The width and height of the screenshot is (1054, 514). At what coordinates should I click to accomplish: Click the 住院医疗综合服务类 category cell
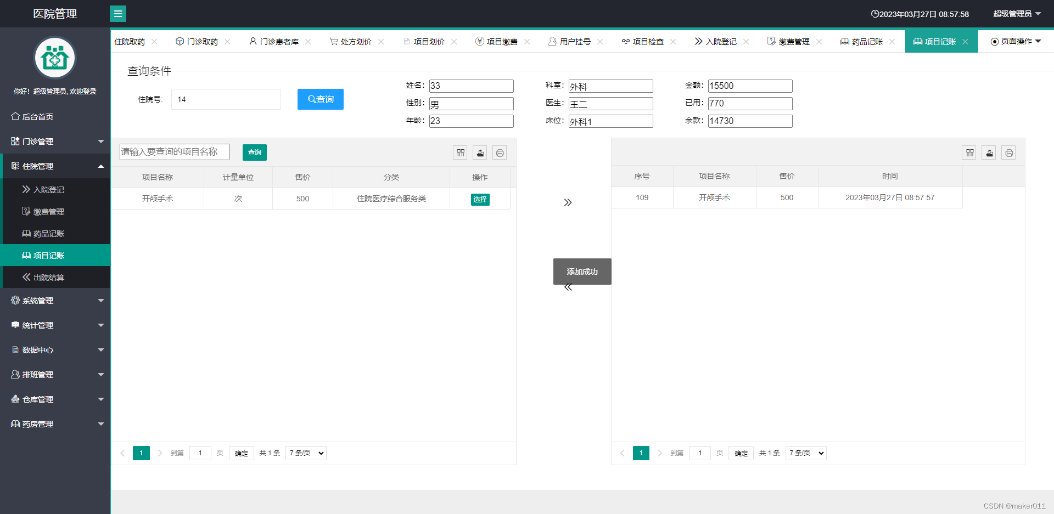tap(391, 199)
